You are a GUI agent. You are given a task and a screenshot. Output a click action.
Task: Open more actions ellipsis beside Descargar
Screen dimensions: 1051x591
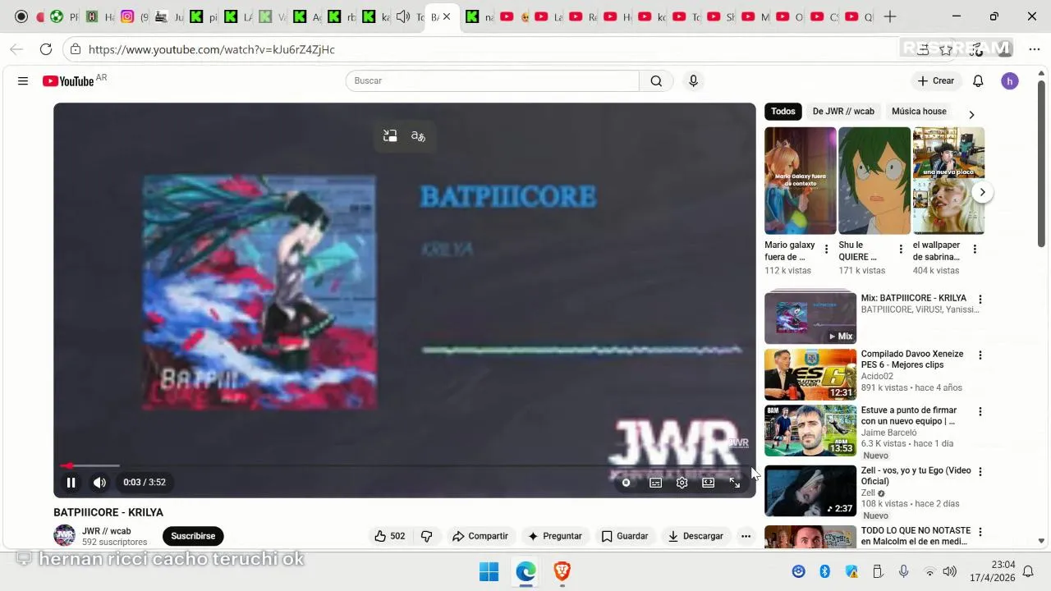[746, 536]
